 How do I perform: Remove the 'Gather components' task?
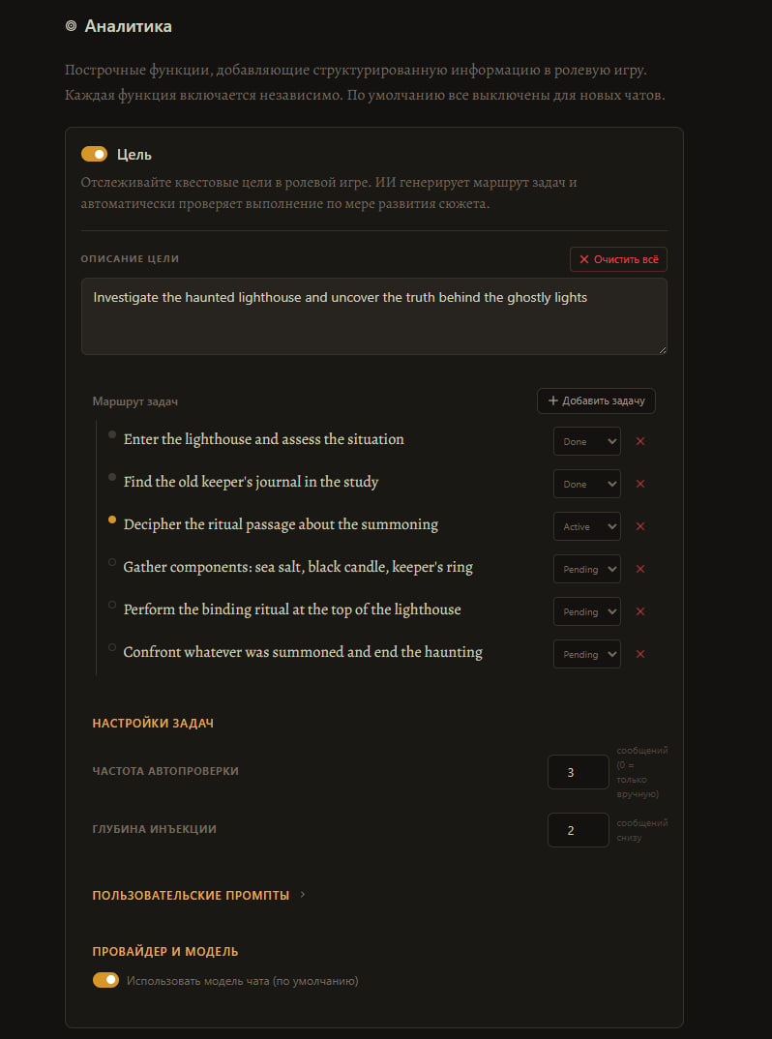[640, 569]
